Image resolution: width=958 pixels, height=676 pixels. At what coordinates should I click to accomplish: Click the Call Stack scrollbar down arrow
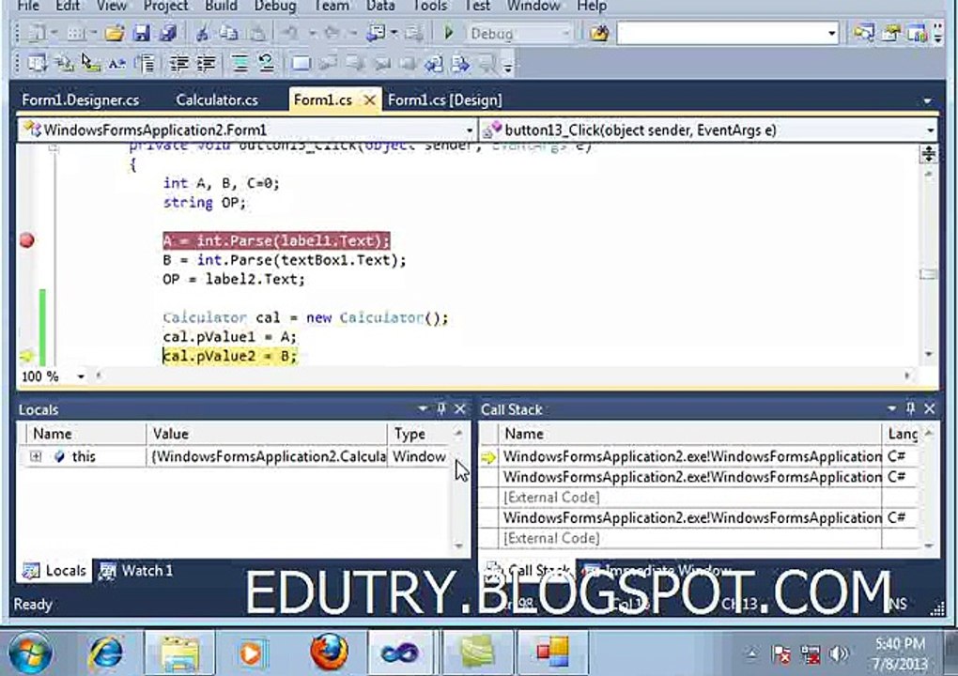[x=929, y=545]
